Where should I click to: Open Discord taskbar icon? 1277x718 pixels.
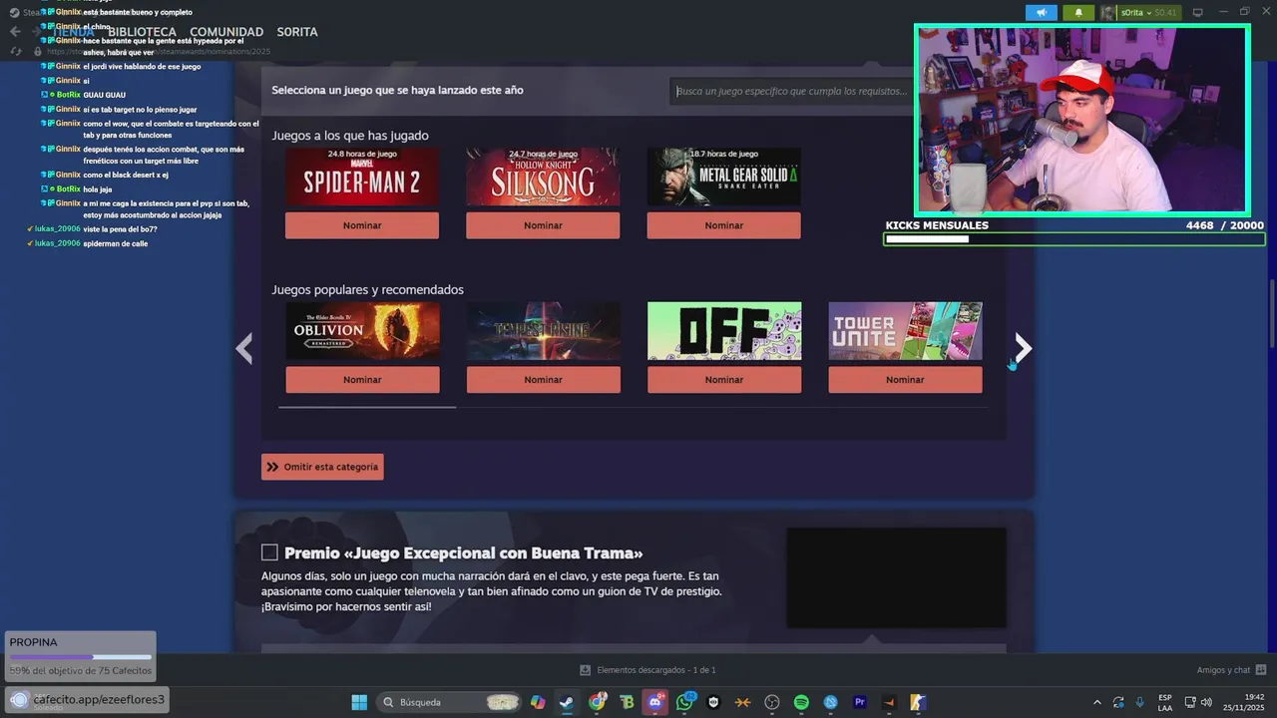pos(655,702)
